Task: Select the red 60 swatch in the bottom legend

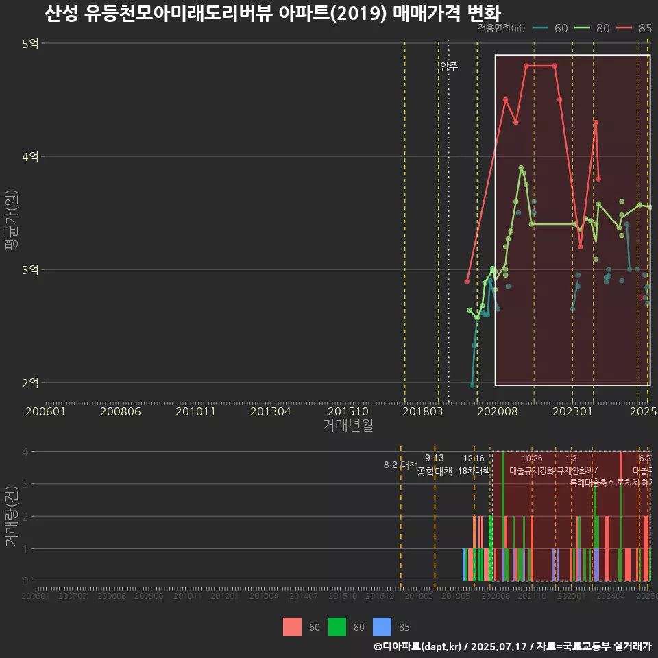Action: 292,627
